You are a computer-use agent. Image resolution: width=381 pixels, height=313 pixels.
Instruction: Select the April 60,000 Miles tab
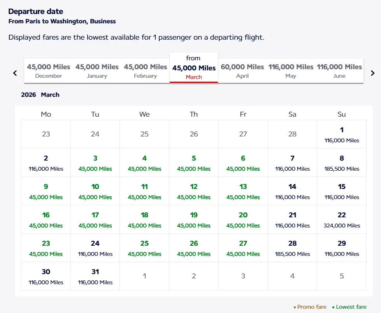[242, 71]
